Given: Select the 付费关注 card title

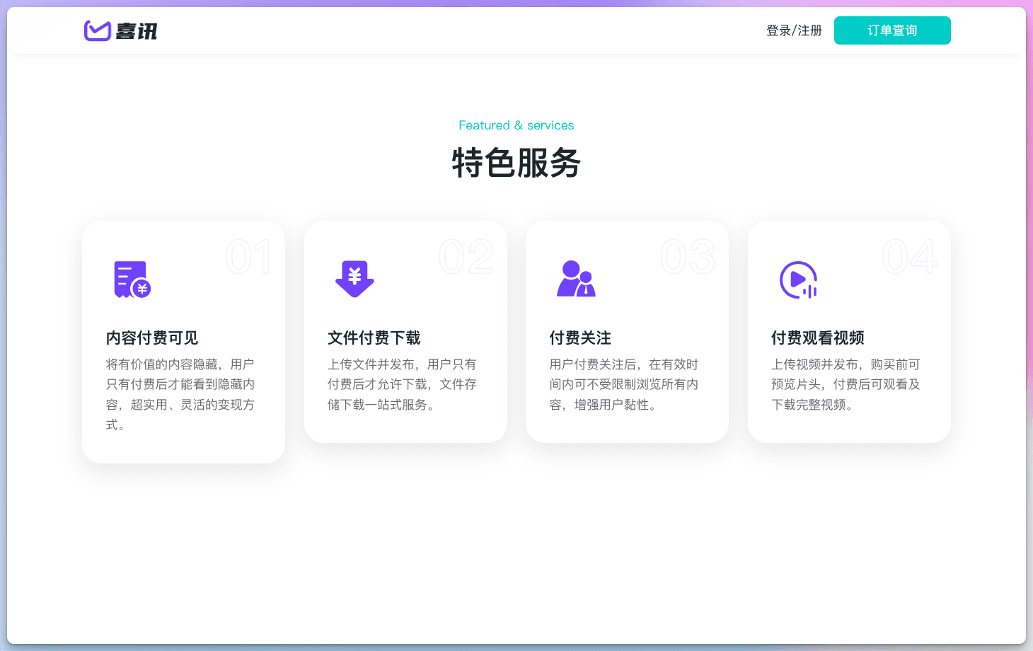Looking at the screenshot, I should click(x=580, y=338).
